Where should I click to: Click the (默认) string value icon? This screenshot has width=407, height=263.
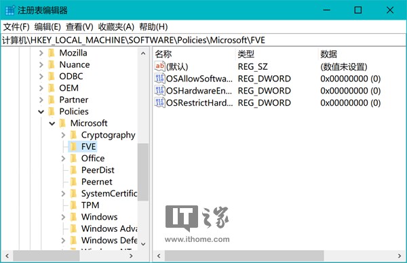coord(159,66)
